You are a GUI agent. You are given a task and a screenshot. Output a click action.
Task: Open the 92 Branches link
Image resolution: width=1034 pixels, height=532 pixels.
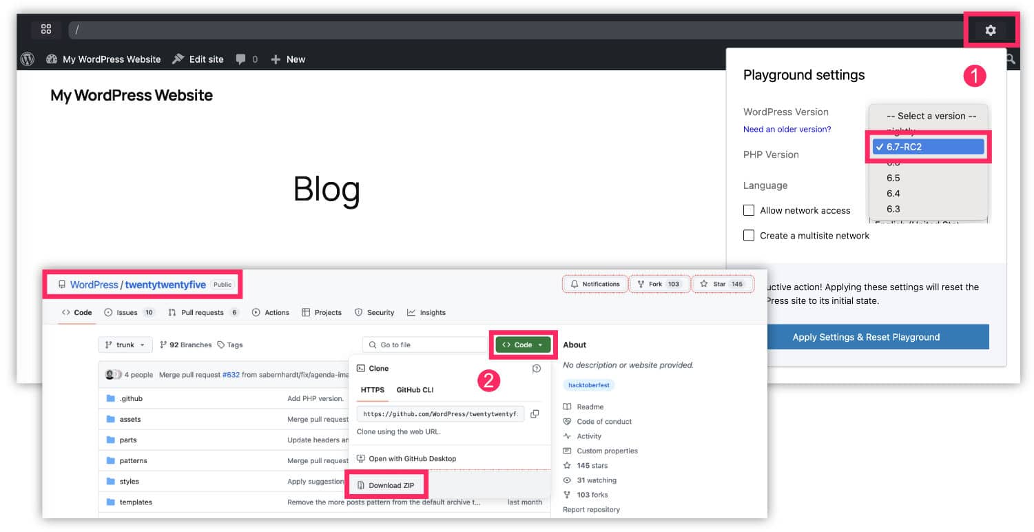(x=186, y=345)
